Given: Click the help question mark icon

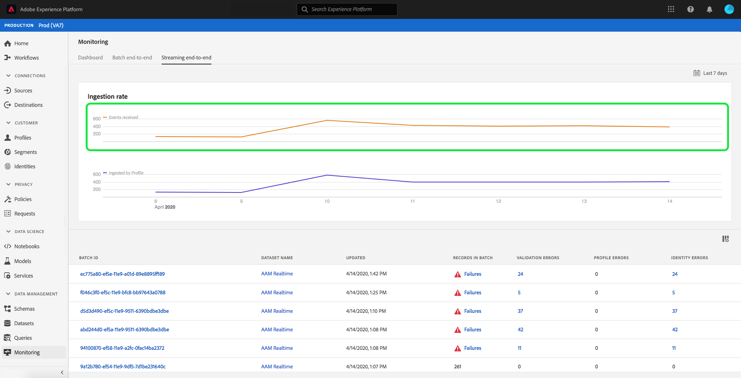Looking at the screenshot, I should click(690, 9).
